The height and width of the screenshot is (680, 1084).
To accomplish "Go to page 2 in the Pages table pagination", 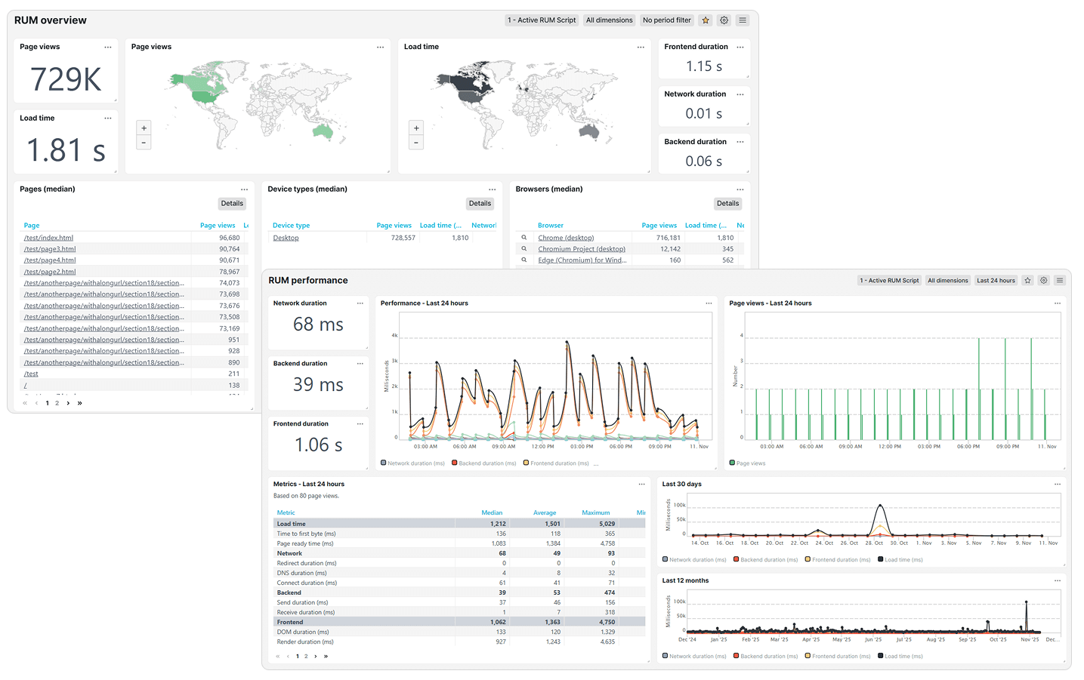I will 57,402.
